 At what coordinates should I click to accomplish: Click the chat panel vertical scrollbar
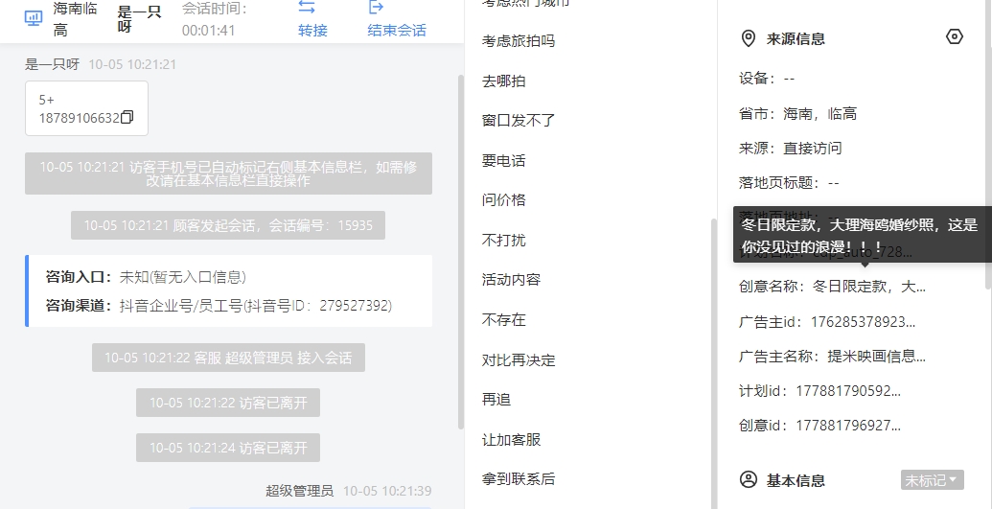461,252
